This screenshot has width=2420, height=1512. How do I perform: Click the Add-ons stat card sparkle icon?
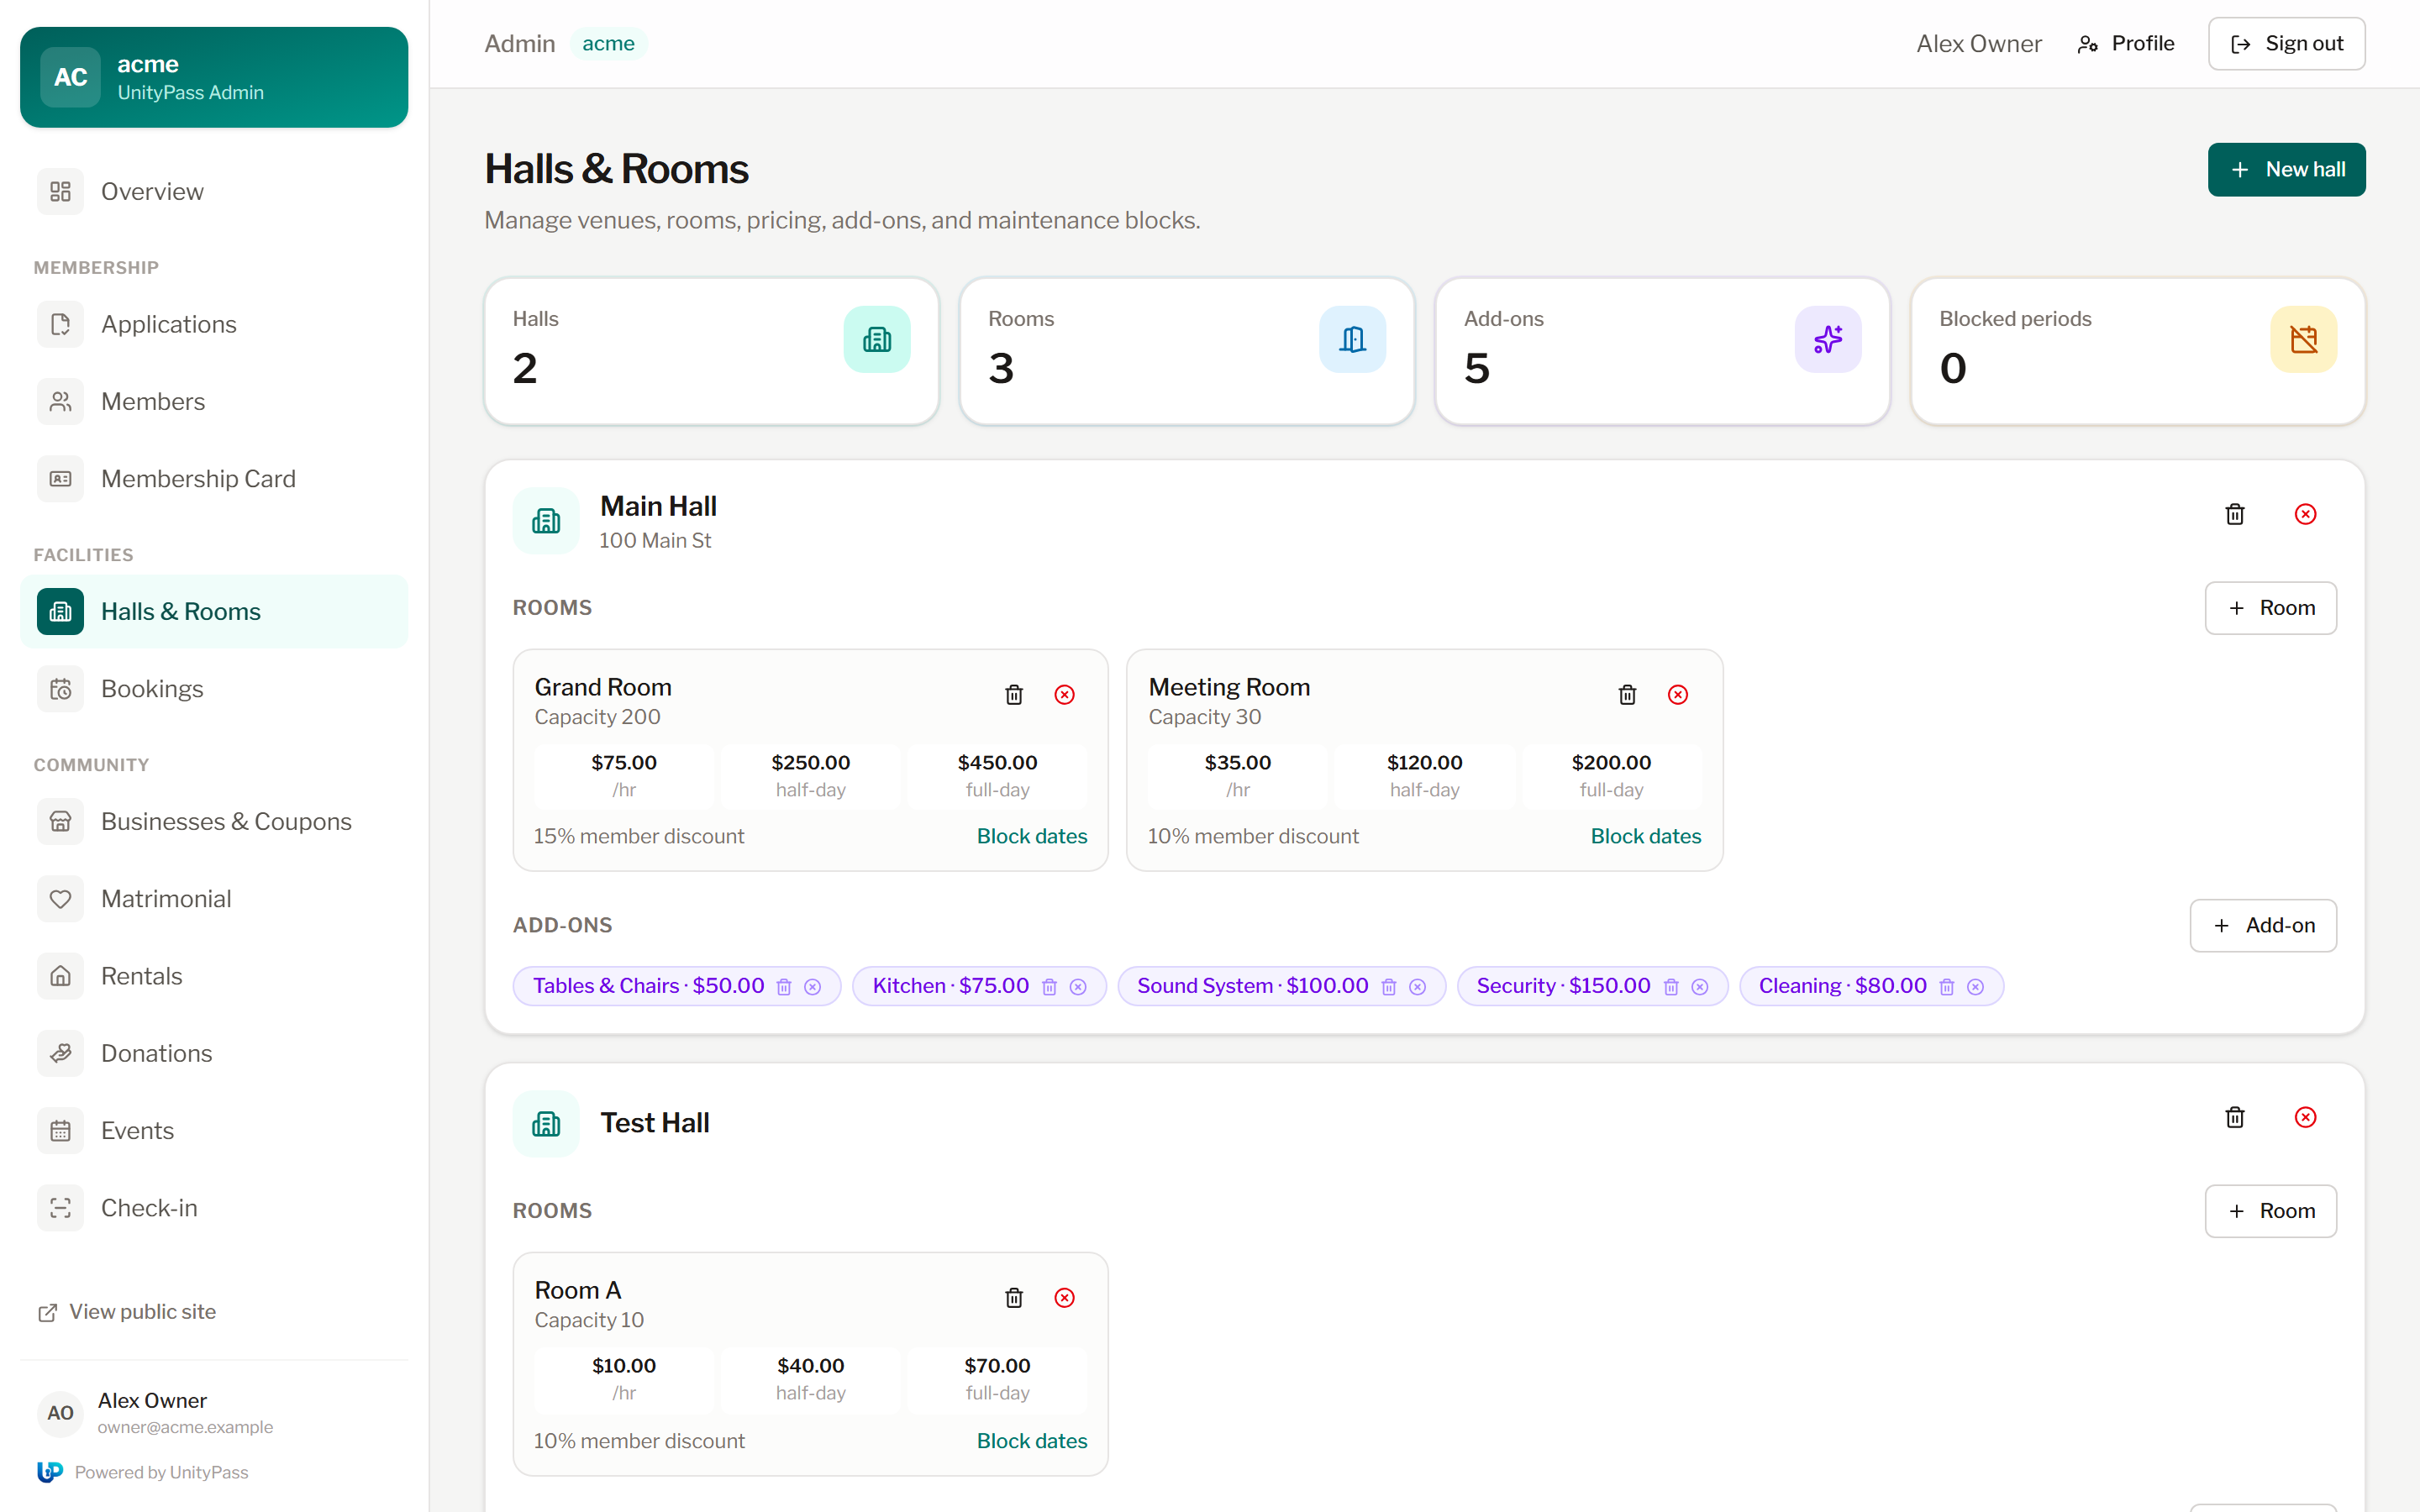coord(1828,339)
